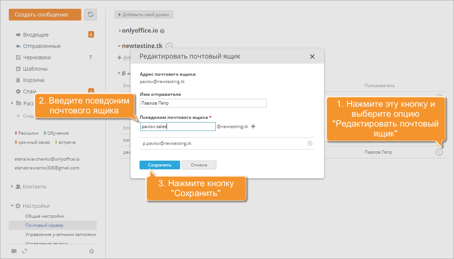
Task: Click the Корзина trash bin icon
Action: (18, 80)
